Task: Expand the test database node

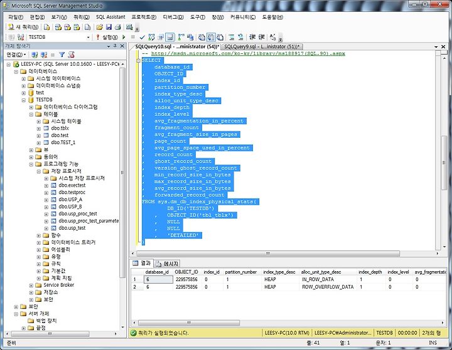Action: click(24, 93)
